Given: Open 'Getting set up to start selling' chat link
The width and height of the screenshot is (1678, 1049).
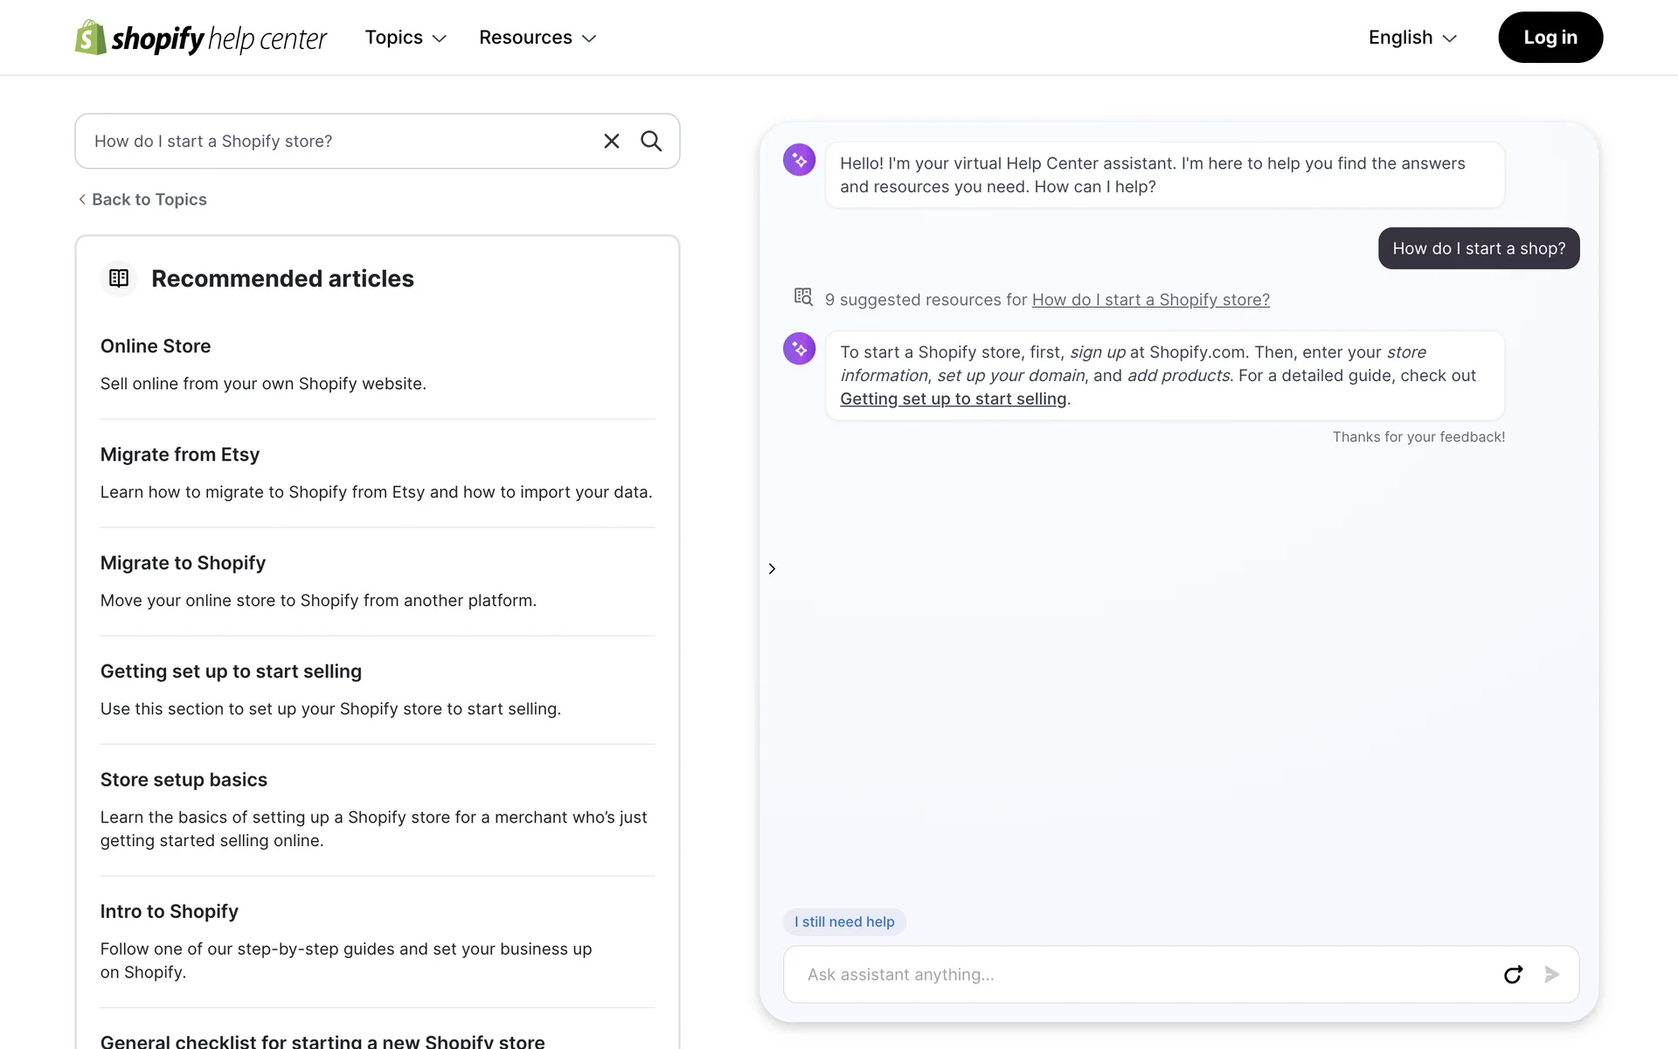Looking at the screenshot, I should pos(953,399).
